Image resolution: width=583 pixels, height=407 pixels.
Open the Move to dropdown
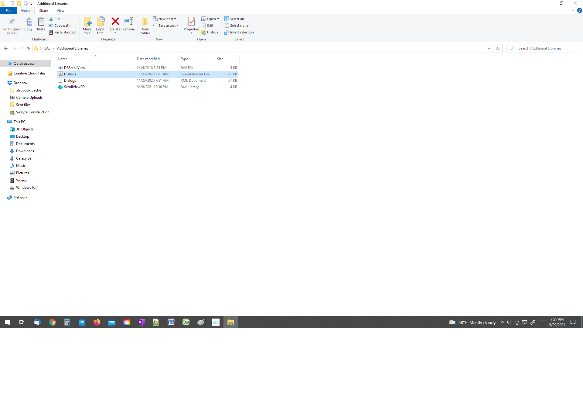pos(87,31)
